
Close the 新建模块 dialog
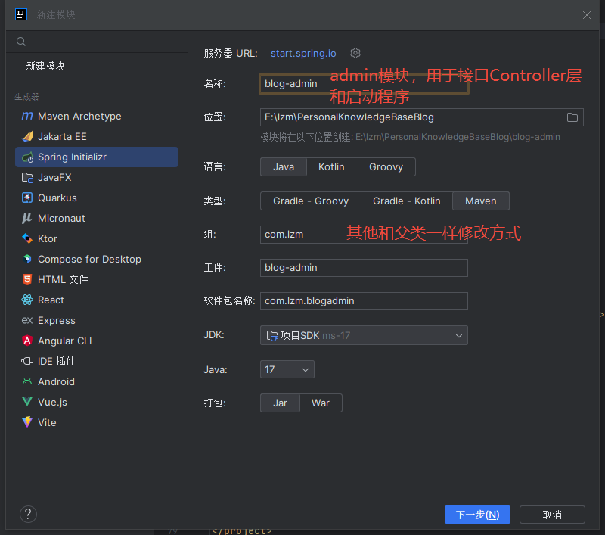coord(587,15)
